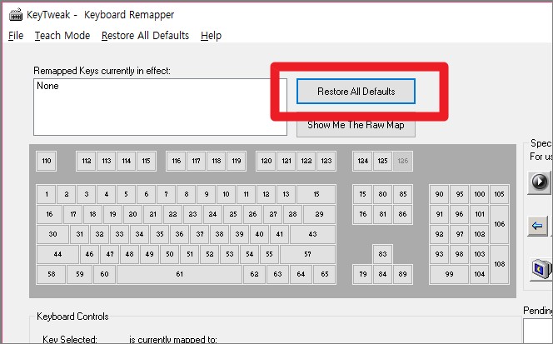Click the KeyTweak keyboard icon in title bar
The image size is (553, 344).
pos(16,14)
